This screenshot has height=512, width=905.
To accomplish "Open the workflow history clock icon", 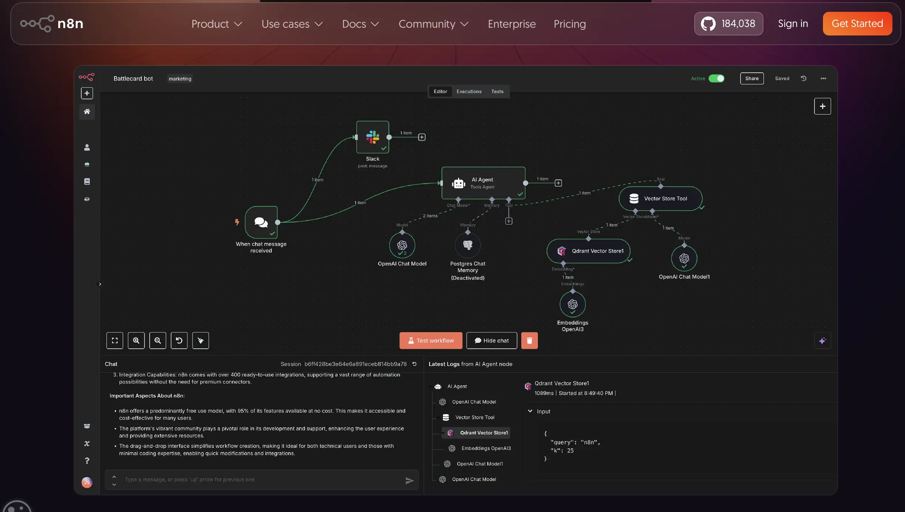I will [803, 78].
